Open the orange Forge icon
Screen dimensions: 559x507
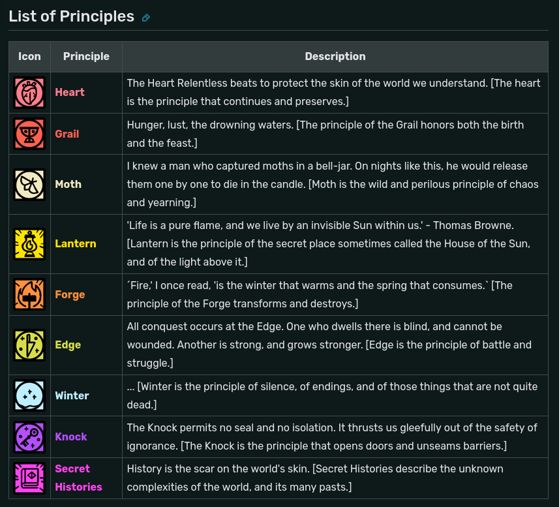(x=29, y=294)
